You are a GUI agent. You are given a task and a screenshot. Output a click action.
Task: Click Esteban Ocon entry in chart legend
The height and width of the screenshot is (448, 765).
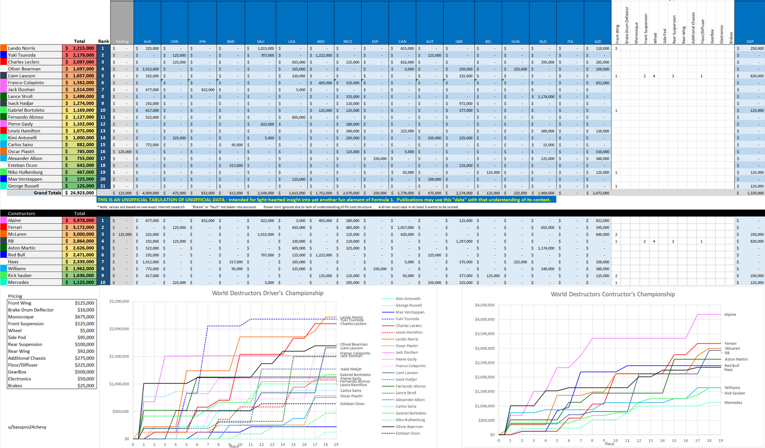pos(408,433)
